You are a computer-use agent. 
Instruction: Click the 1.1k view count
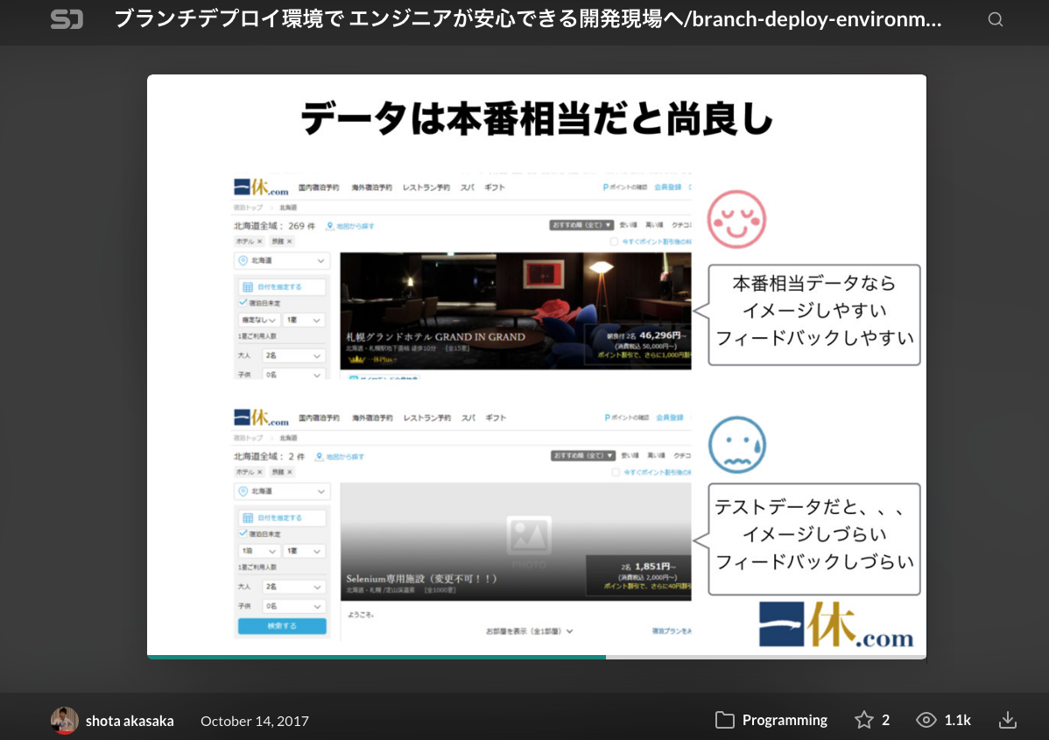click(957, 720)
